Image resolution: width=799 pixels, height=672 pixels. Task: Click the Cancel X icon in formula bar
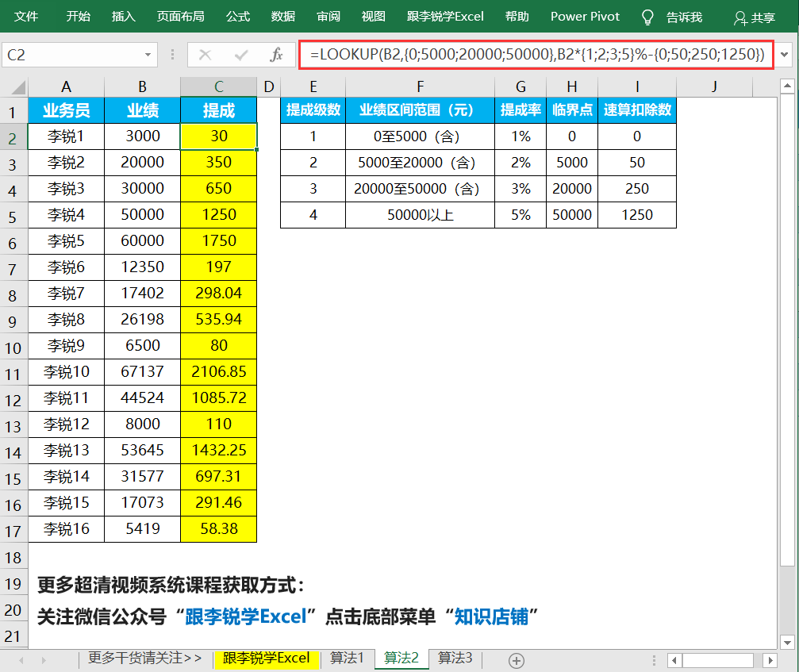206,55
